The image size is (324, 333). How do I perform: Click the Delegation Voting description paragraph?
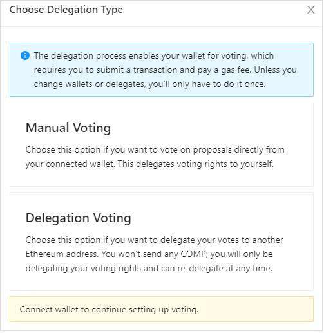pyautogui.click(x=154, y=254)
